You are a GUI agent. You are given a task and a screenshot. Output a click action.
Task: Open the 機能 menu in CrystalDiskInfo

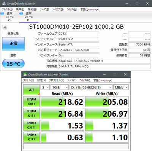32,10
